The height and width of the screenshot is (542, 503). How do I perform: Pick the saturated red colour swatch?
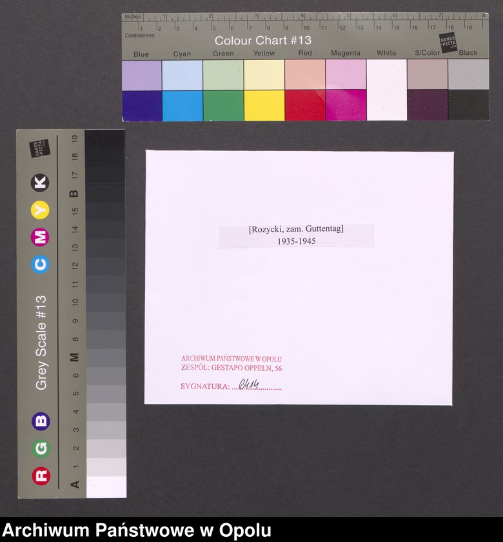[x=305, y=105]
